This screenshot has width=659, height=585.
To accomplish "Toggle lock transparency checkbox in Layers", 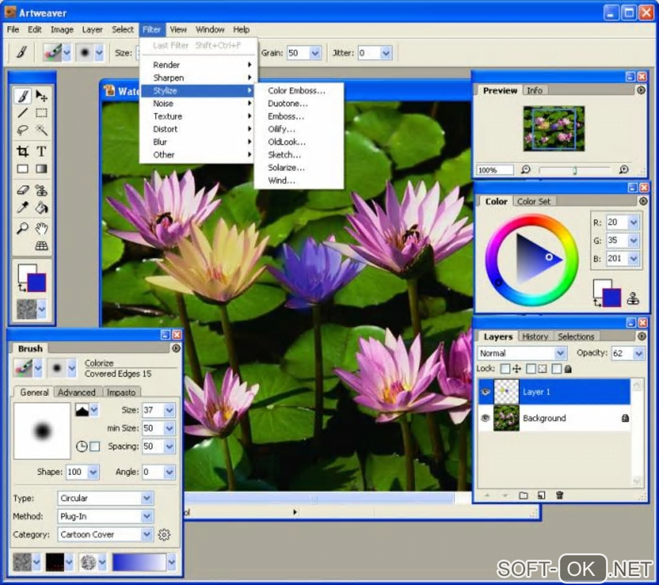I will [x=531, y=369].
